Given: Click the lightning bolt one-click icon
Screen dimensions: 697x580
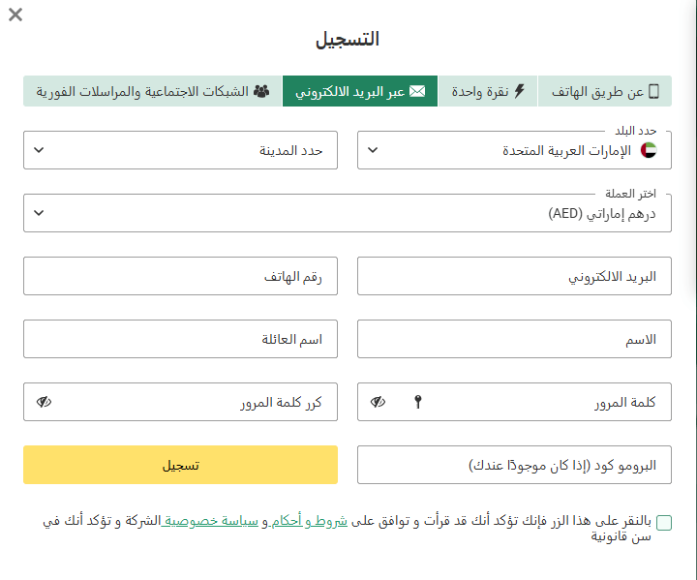Looking at the screenshot, I should point(519,91).
